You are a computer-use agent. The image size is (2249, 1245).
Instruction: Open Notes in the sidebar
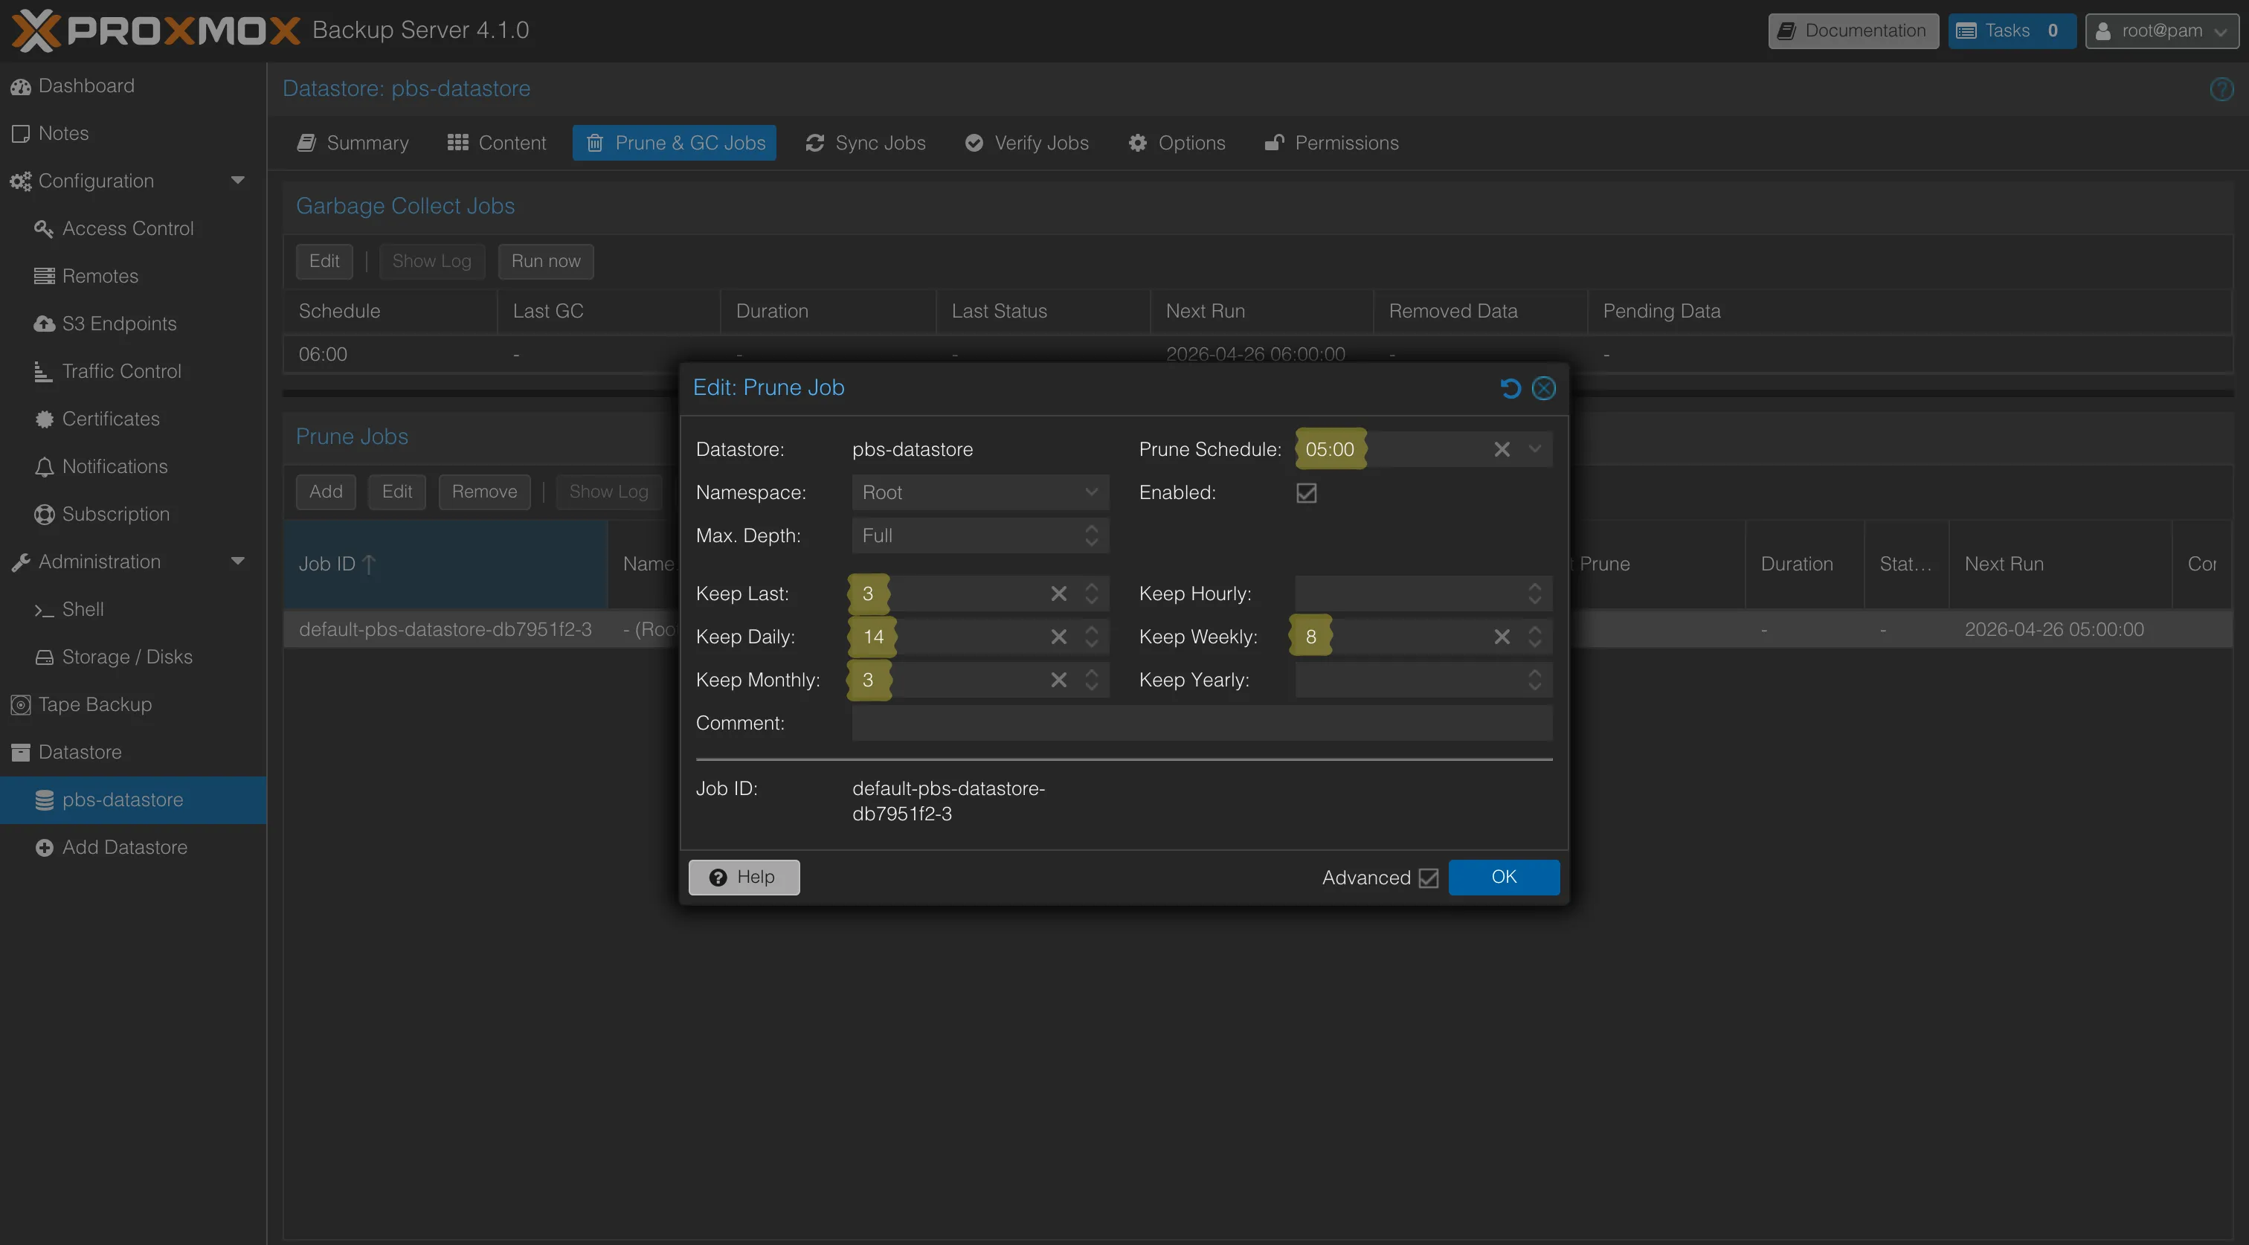(x=132, y=134)
